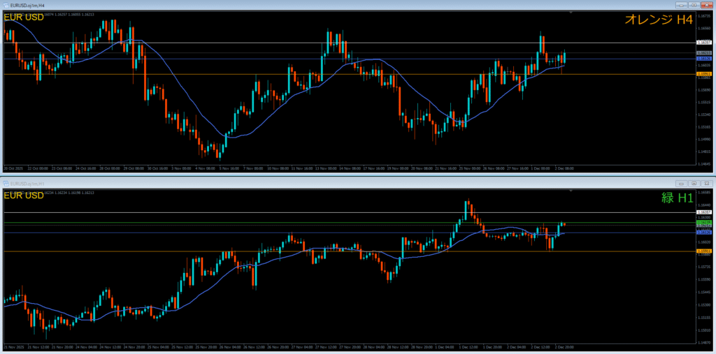This screenshot has height=354, width=716.
Task: Click the EUR USD label in H4 chart
Action: coord(23,17)
